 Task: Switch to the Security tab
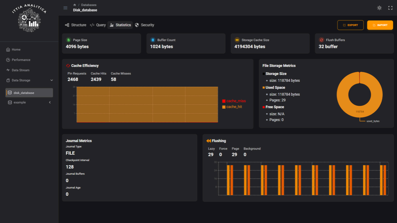tap(144, 25)
